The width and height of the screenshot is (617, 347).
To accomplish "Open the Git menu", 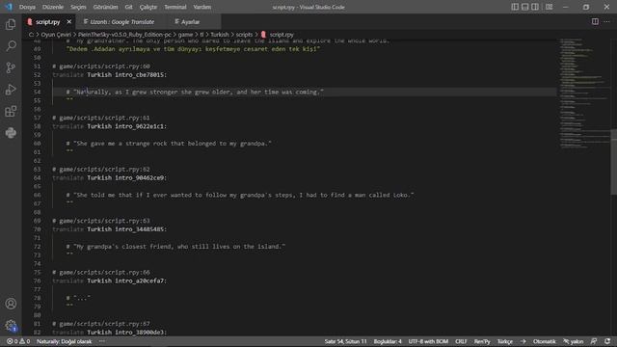I will click(x=128, y=7).
